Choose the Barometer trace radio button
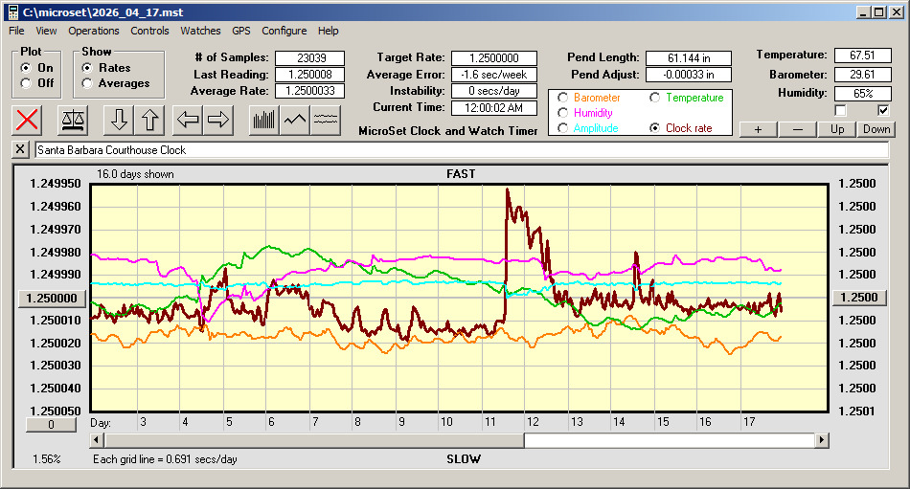The height and width of the screenshot is (489, 910). pos(563,98)
